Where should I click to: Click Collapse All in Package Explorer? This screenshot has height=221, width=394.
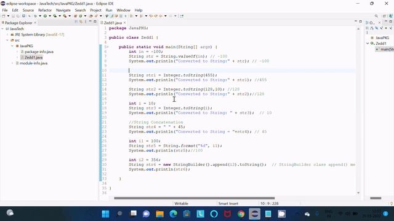tap(76, 22)
